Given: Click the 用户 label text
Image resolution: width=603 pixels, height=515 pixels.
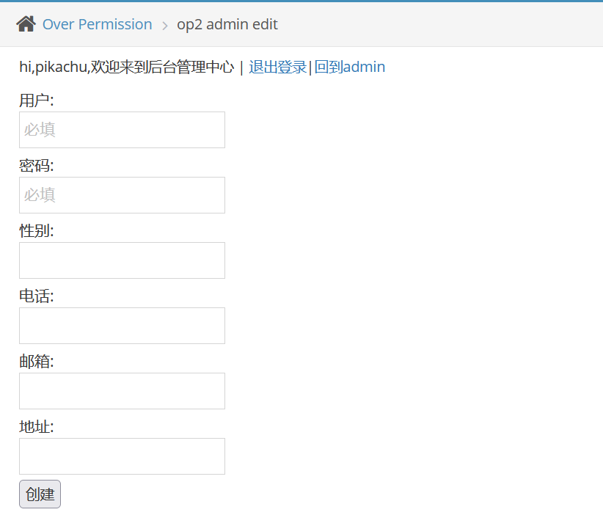Looking at the screenshot, I should (x=37, y=101).
